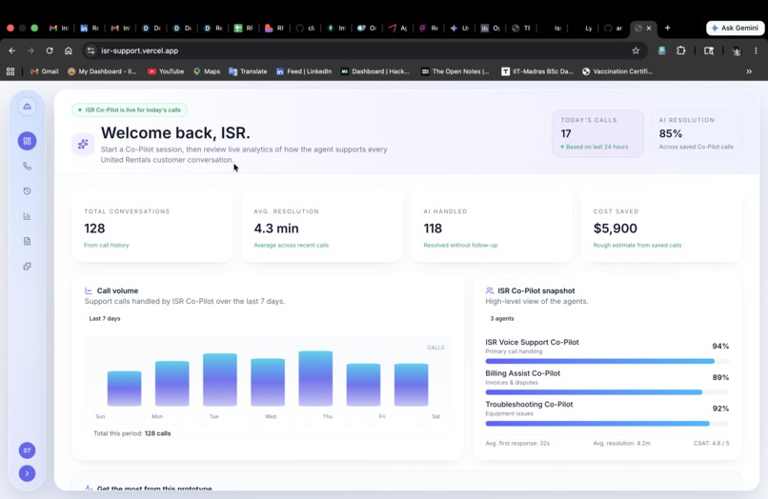This screenshot has width=768, height=499.
Task: Open the Vaccination Certifi... bookmark
Action: (617, 71)
